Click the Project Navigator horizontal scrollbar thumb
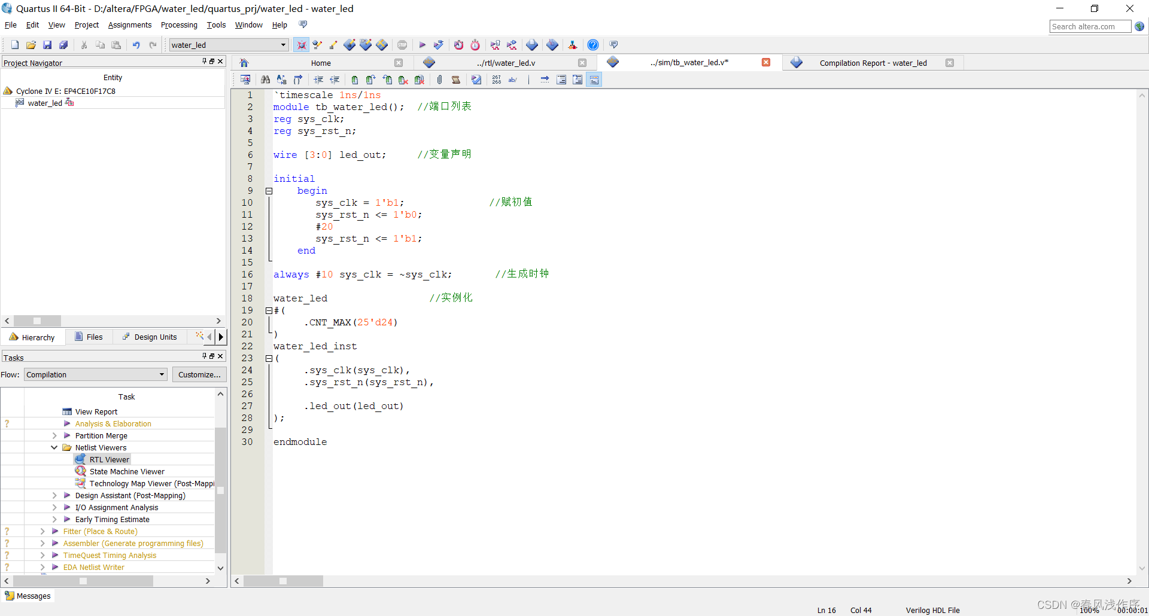The width and height of the screenshot is (1149, 616). point(37,321)
